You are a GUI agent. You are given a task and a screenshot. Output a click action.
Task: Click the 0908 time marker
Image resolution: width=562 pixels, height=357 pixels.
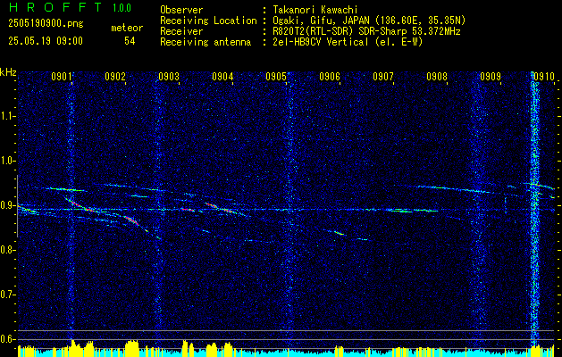pyautogui.click(x=437, y=76)
